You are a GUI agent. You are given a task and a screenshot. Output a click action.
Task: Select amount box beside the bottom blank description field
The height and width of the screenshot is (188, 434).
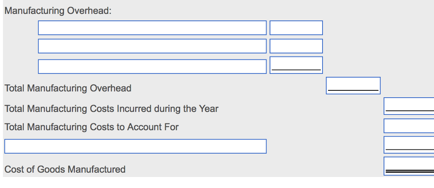pyautogui.click(x=409, y=145)
